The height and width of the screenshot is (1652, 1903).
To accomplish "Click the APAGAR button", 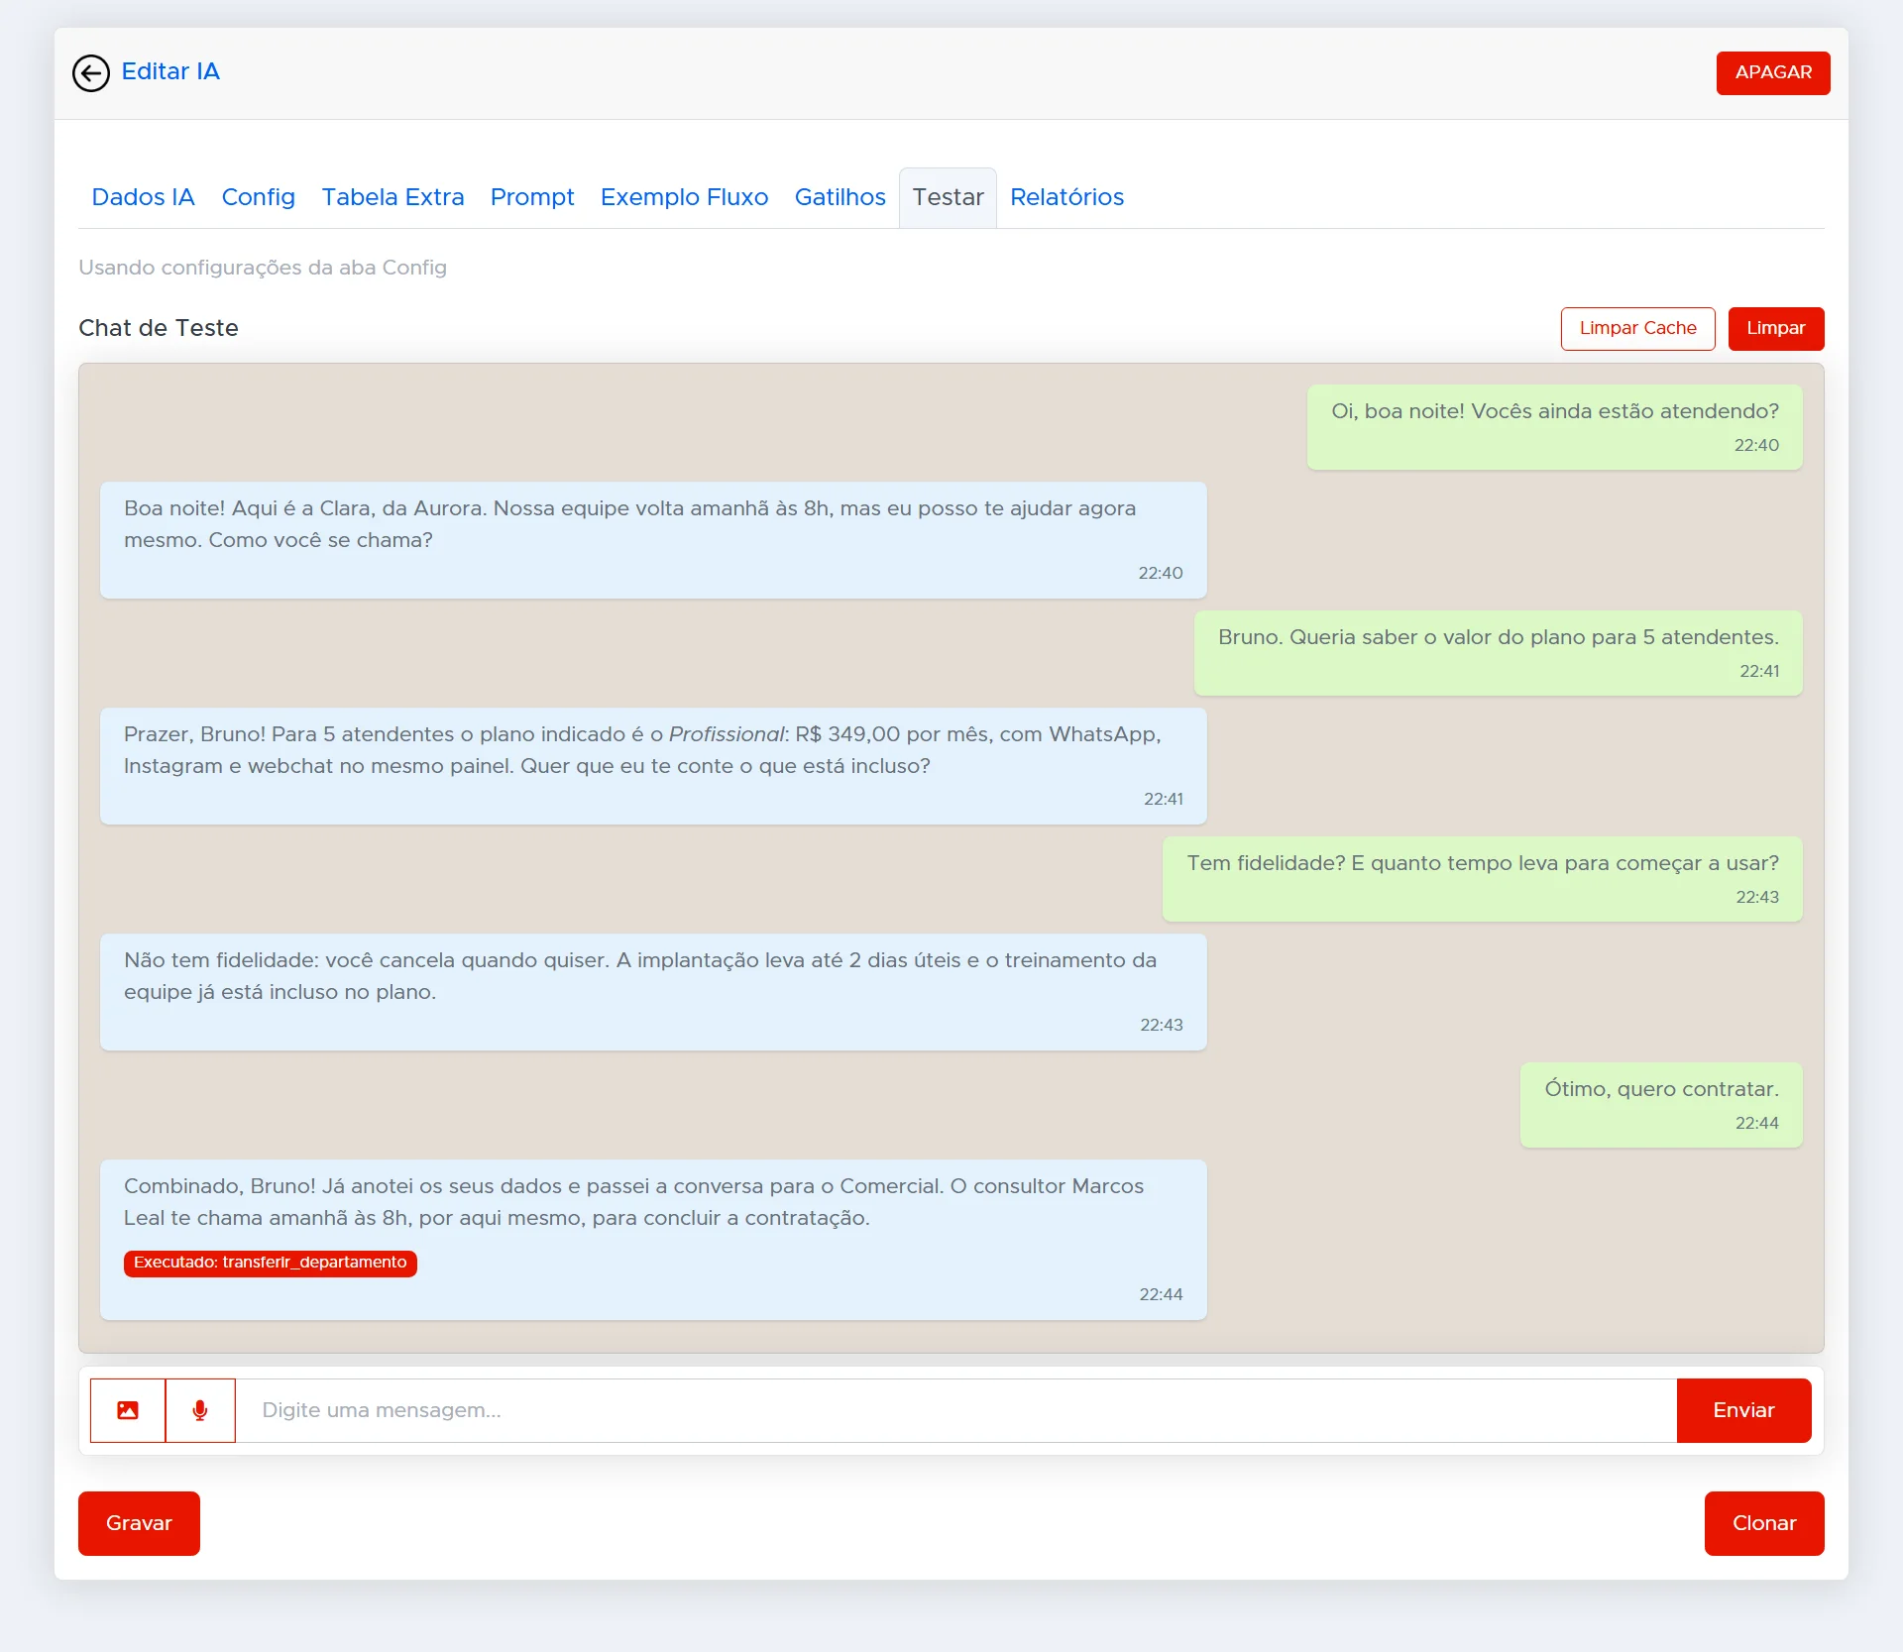I will [x=1773, y=73].
